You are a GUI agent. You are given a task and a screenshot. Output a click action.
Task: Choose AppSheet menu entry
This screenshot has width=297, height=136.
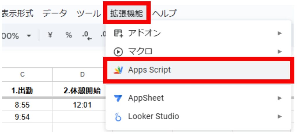tap(198, 98)
